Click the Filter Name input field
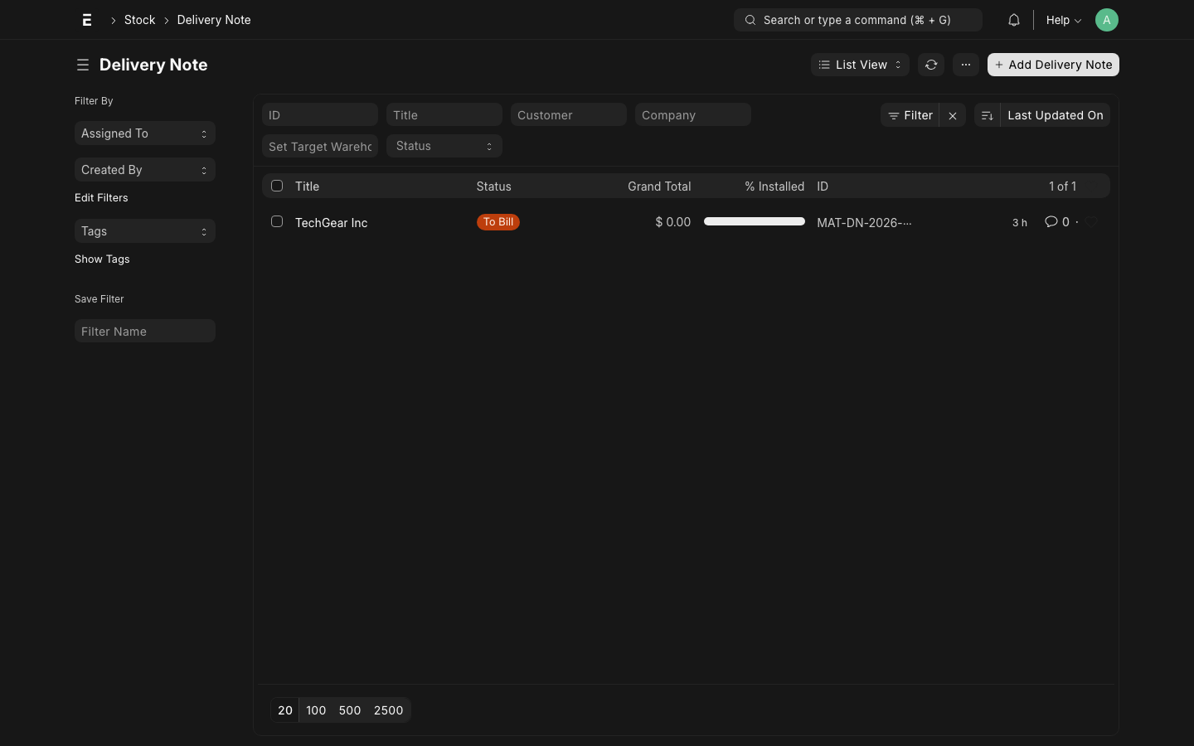 145,332
